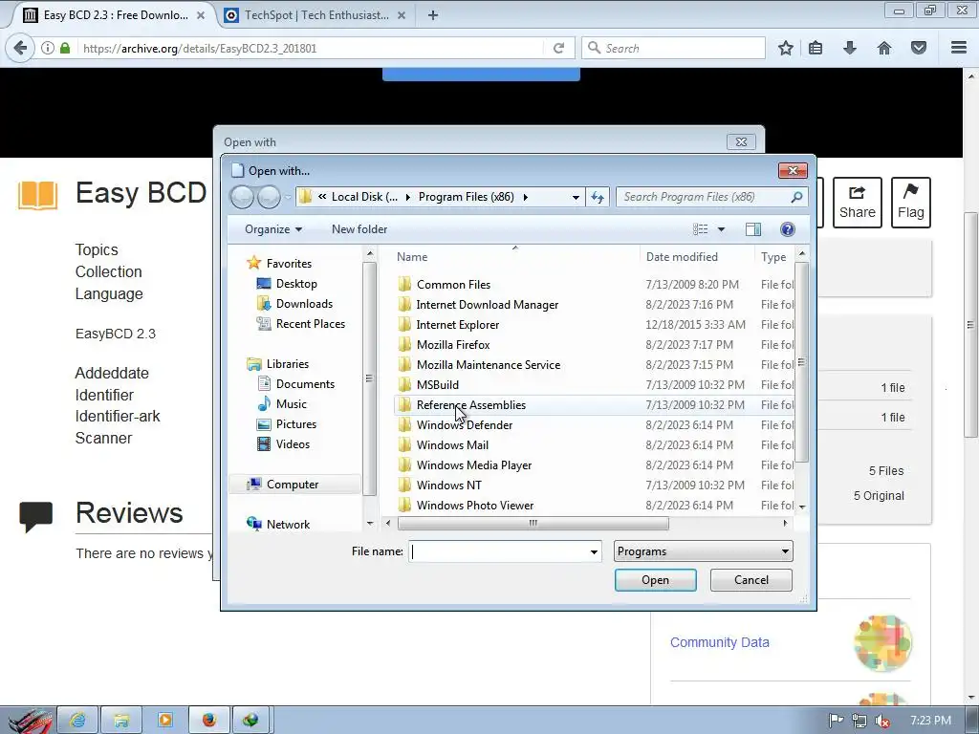Viewport: 979px width, 734px height.
Task: Launch Internet Explorer from the taskbar
Action: tap(78, 721)
